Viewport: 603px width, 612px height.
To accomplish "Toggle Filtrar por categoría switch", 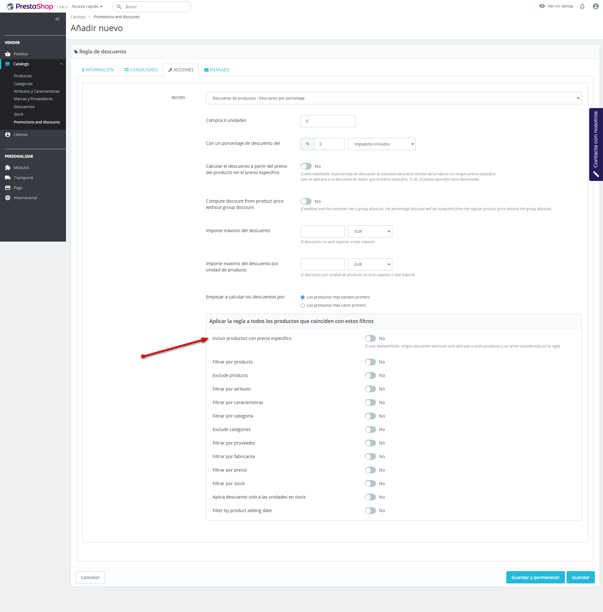I will coord(370,416).
